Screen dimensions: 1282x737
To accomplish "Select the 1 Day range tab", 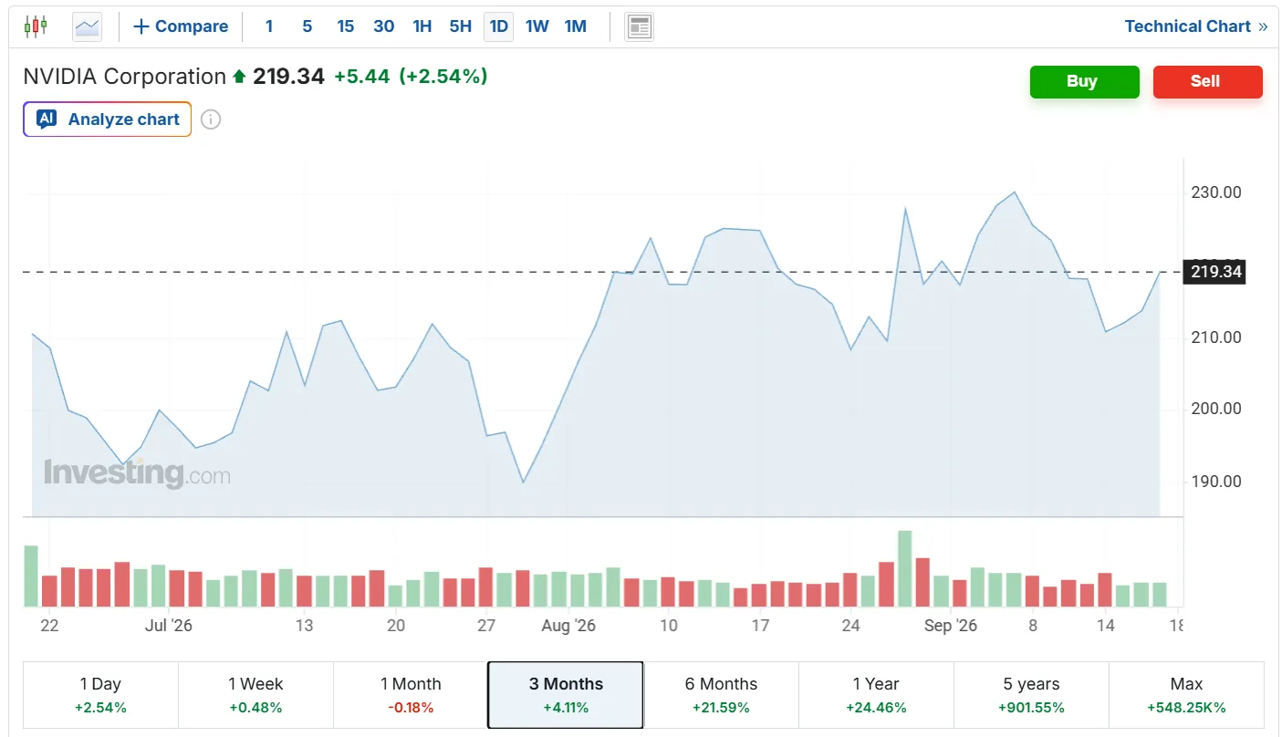I will 100,695.
